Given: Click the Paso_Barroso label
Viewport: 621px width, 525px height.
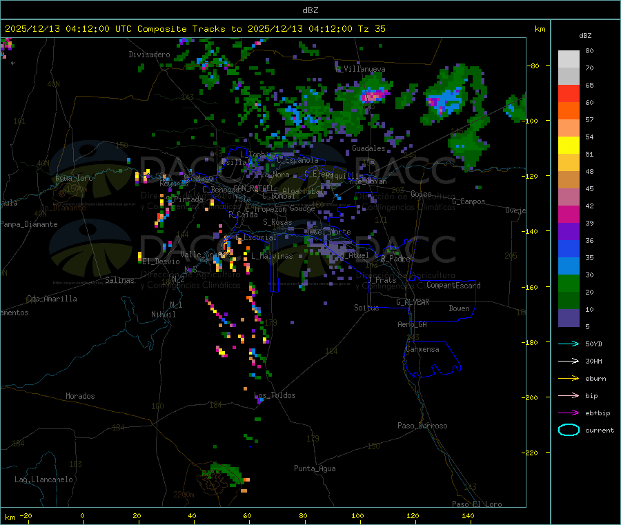Looking at the screenshot, I should [422, 426].
